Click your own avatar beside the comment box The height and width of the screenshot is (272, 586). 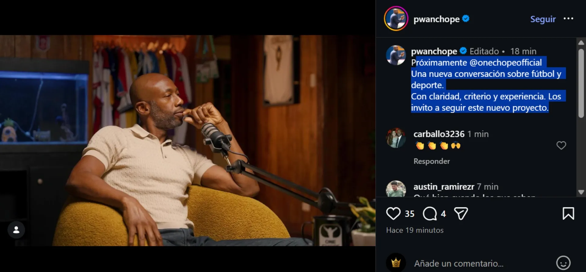click(396, 263)
